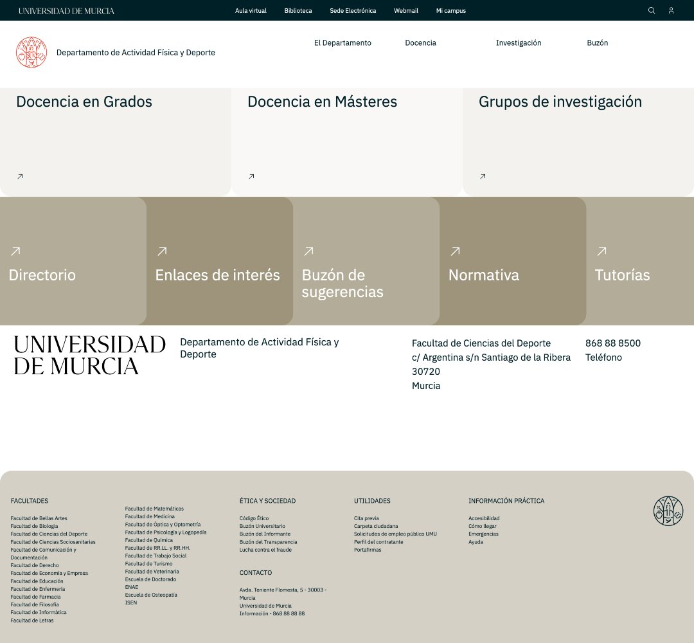Screen dimensions: 694x643
Task: Click the arrow icon above Tutorías
Action: tap(601, 251)
